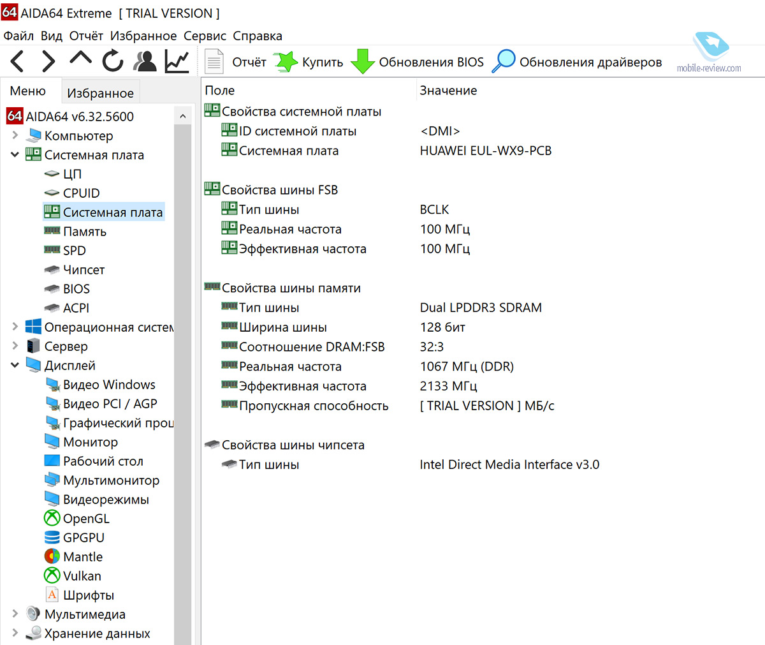Go forward with the right arrow button
The width and height of the screenshot is (765, 645).
tap(48, 61)
